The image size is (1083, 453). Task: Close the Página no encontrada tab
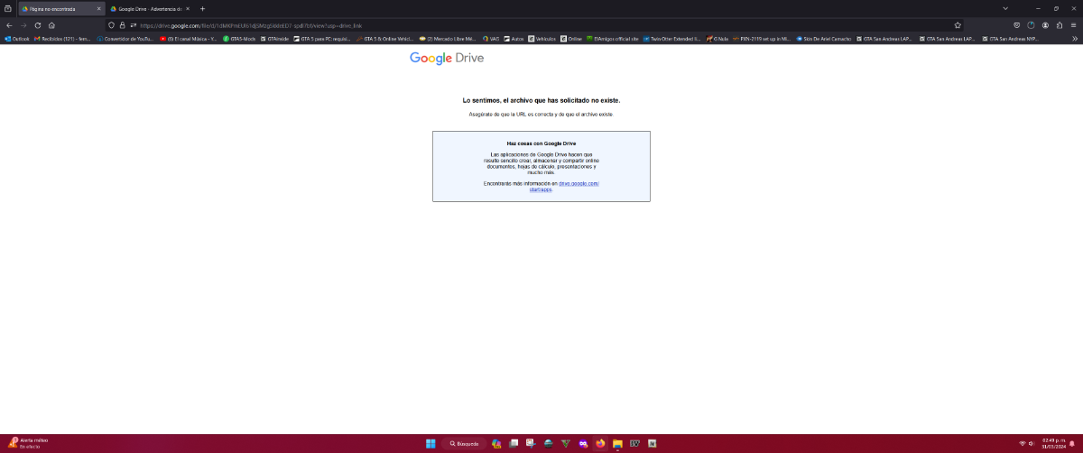tap(98, 8)
